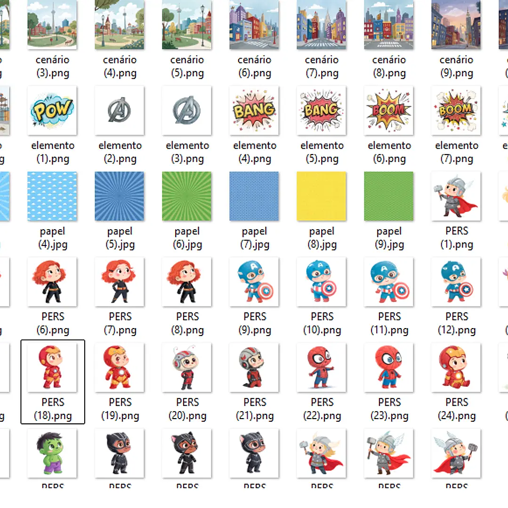This screenshot has height=508, width=508.
Task: Select Black Widow PERS (6).png file
Action: (52, 282)
